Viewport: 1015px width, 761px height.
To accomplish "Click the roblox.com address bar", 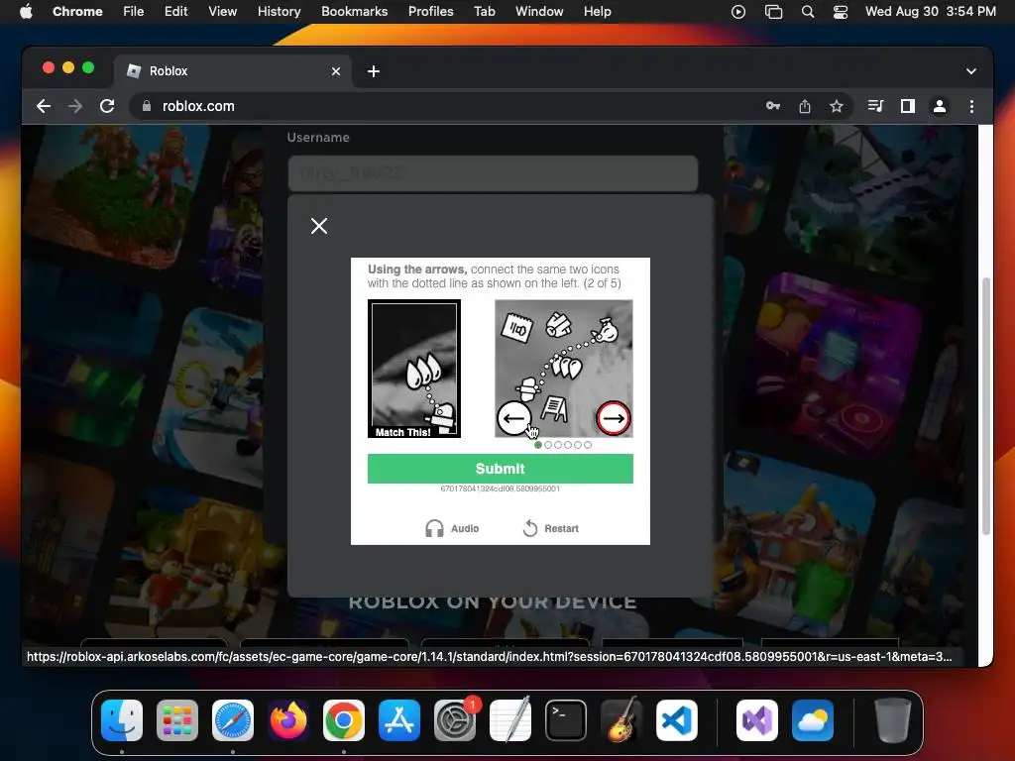I will [447, 106].
